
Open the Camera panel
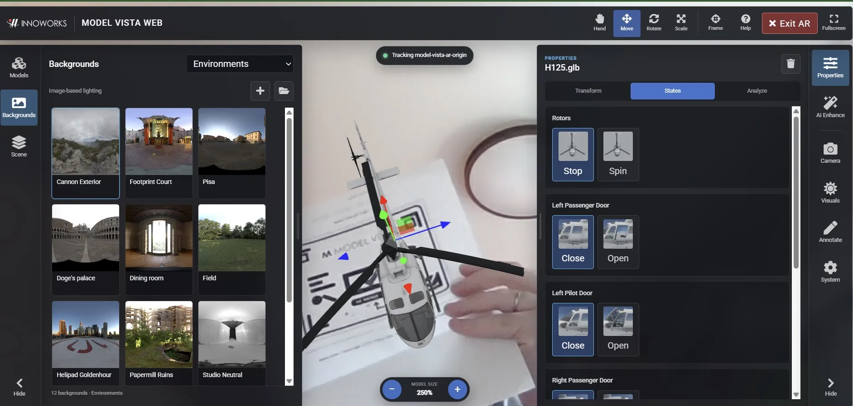830,153
